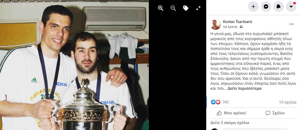The width and height of the screenshot is (299, 130).
Task: Open the 54 λεπτά timestamp link
Action: point(230,27)
